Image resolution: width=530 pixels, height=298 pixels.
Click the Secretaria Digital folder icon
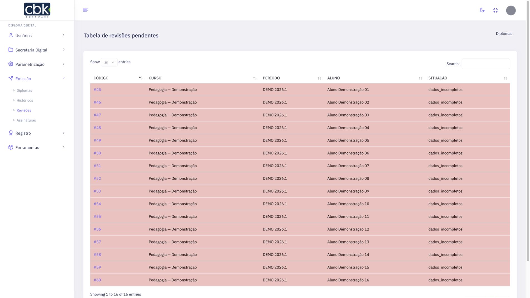coord(11,50)
